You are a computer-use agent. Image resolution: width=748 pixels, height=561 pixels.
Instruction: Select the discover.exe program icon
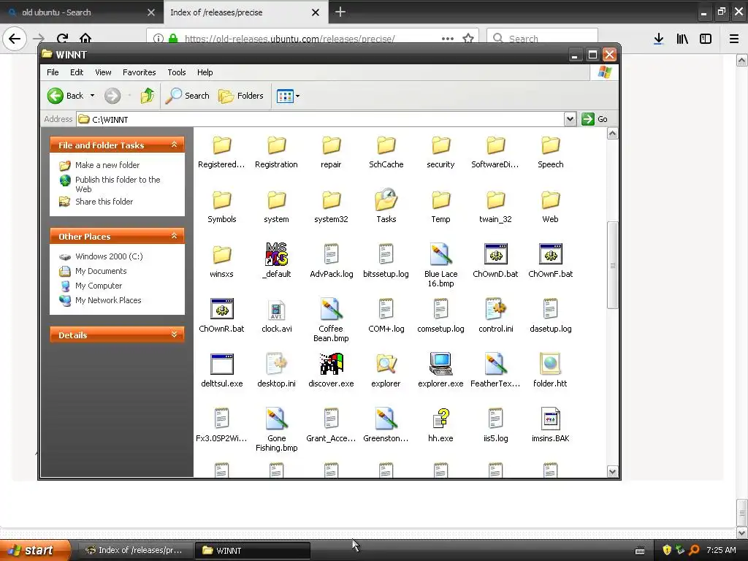click(331, 370)
